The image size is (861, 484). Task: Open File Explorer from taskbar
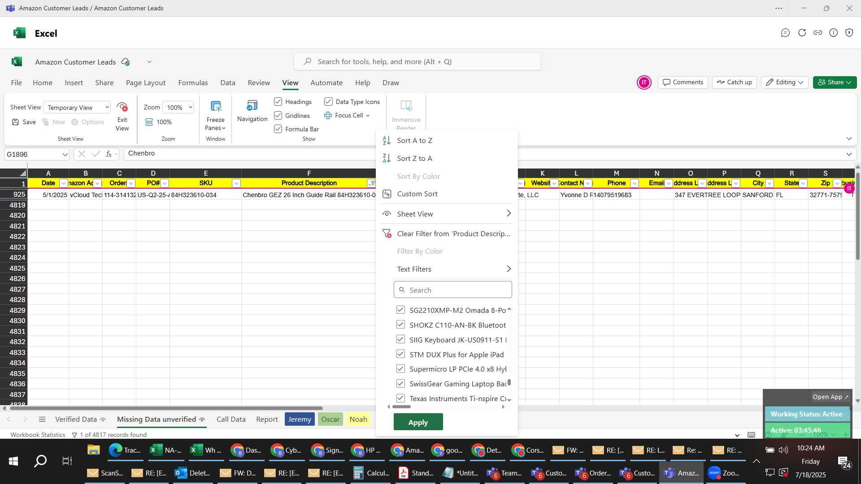tap(93, 450)
